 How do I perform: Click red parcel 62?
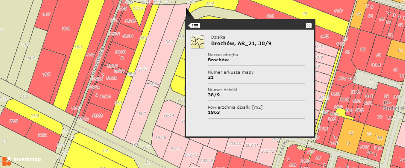click(363, 49)
